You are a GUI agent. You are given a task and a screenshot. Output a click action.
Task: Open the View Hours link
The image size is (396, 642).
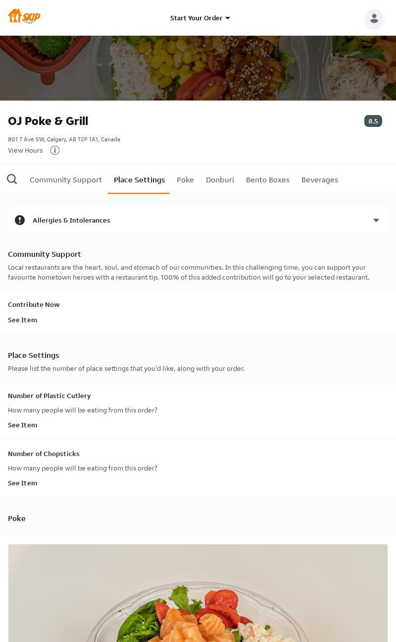tap(25, 150)
